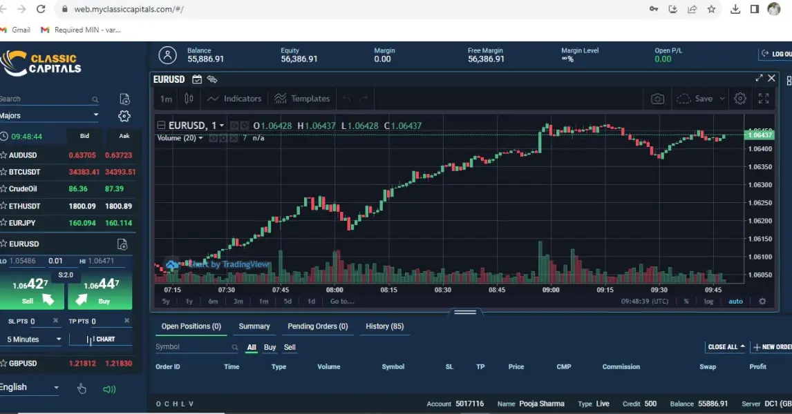Open the Pending Orders tab
792x414 pixels.
click(x=317, y=326)
